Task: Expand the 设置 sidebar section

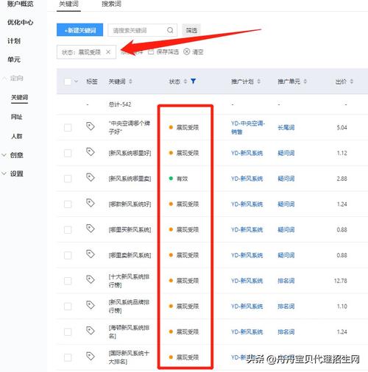Action: tap(4, 174)
